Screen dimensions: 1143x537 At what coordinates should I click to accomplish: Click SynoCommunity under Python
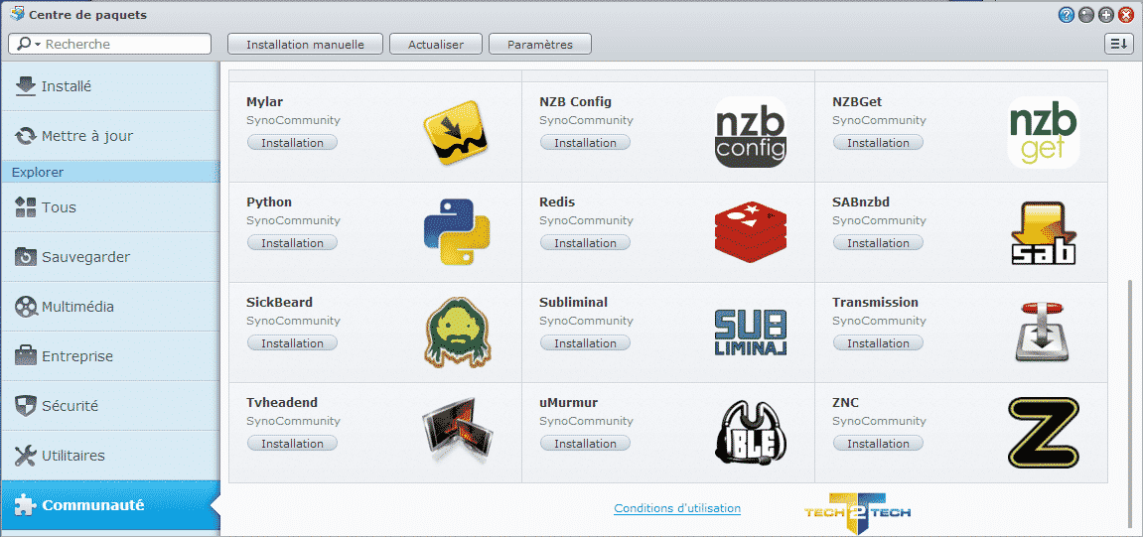pos(294,220)
